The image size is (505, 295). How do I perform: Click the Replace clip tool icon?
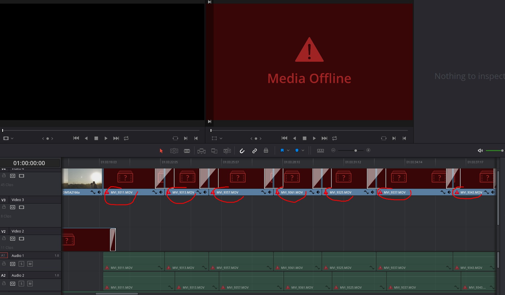coord(227,151)
